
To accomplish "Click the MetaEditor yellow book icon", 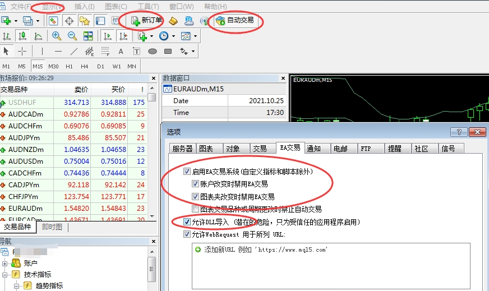I will (173, 21).
